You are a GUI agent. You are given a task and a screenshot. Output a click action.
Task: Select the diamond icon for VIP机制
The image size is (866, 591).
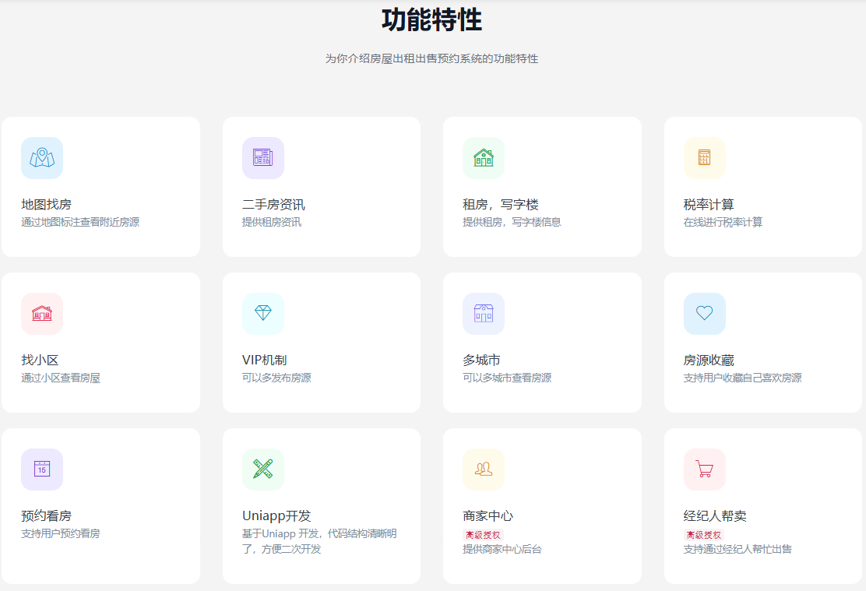click(x=262, y=314)
